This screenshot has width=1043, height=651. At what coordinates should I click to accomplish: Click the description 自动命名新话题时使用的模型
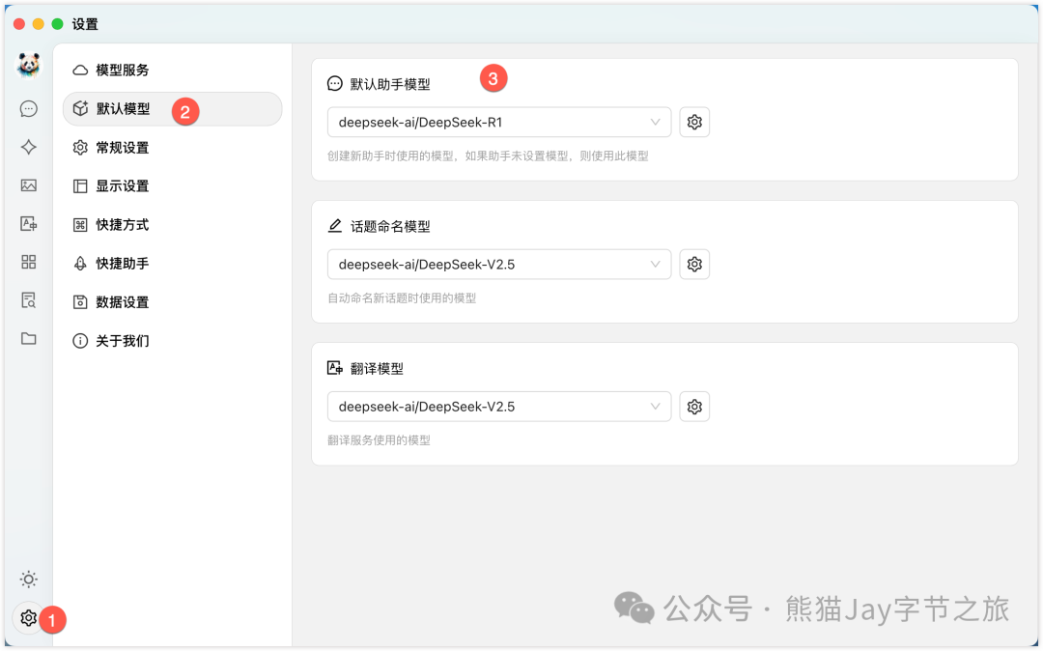pyautogui.click(x=402, y=298)
